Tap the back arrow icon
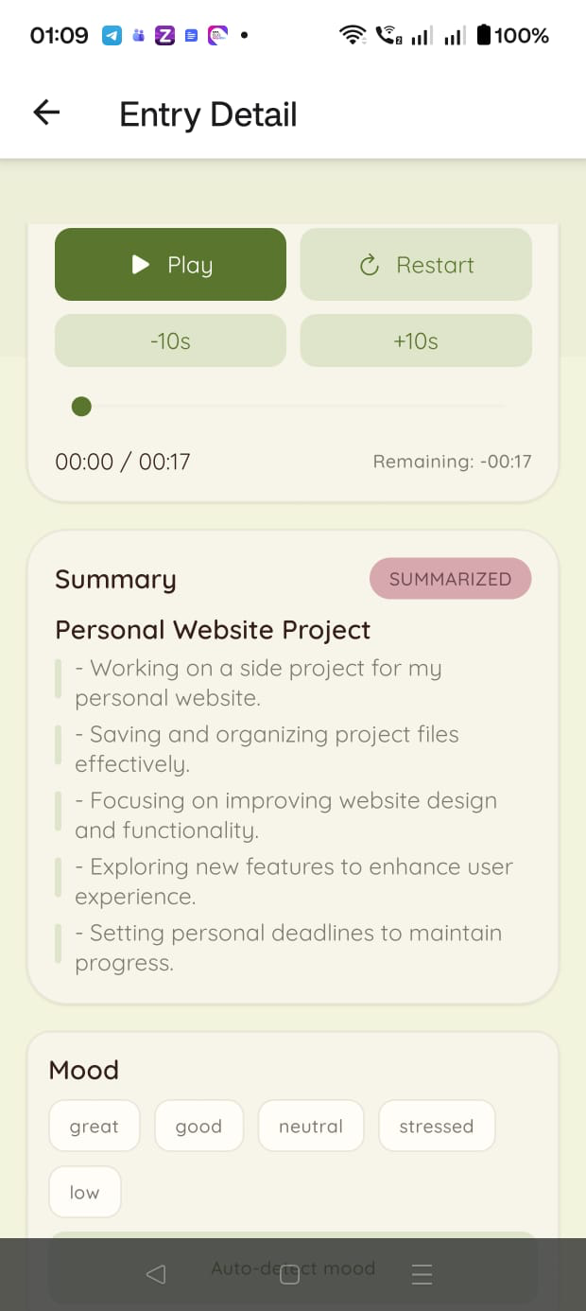The height and width of the screenshot is (1311, 586). tap(46, 114)
